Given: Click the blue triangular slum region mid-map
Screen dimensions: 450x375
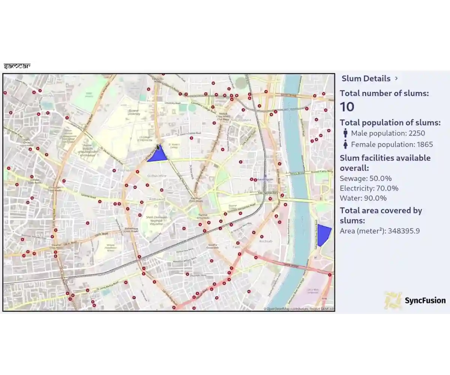Looking at the screenshot, I should point(157,154).
